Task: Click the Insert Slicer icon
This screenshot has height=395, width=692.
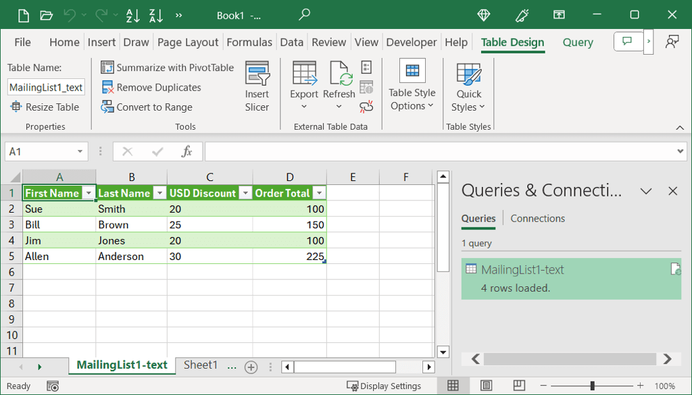Action: [x=257, y=75]
